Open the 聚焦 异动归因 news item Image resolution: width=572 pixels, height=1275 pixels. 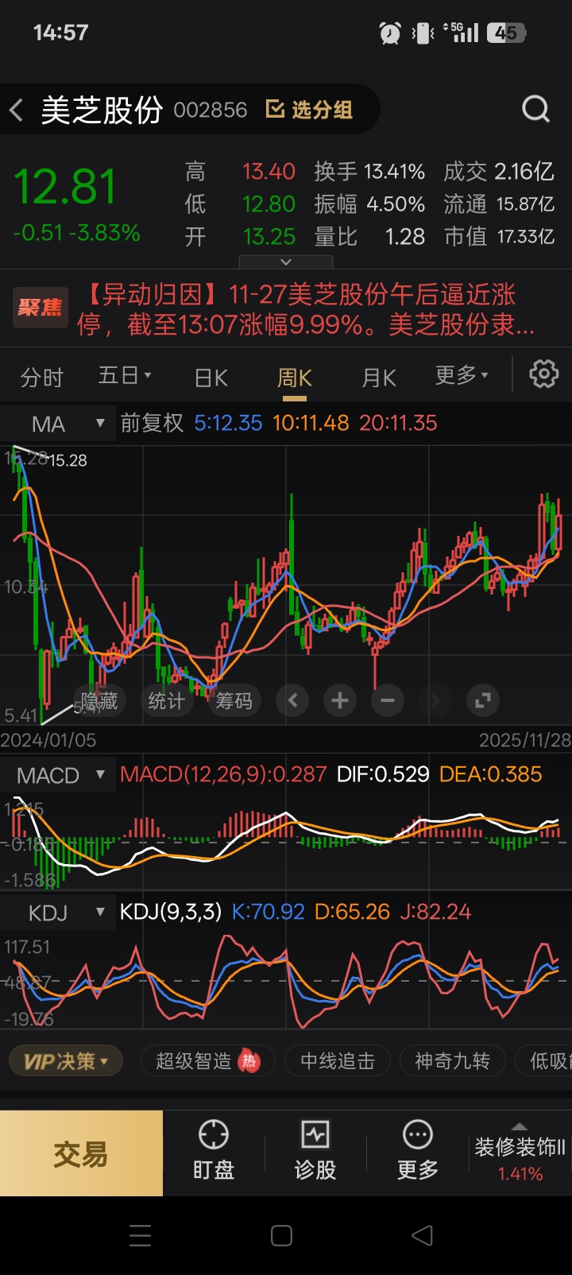[286, 308]
